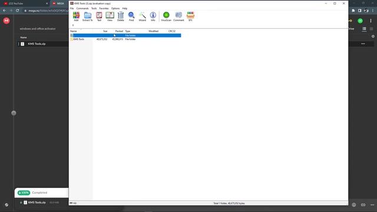Image resolution: width=377 pixels, height=212 pixels.
Task: Open the Commands menu
Action: pyautogui.click(x=82, y=8)
